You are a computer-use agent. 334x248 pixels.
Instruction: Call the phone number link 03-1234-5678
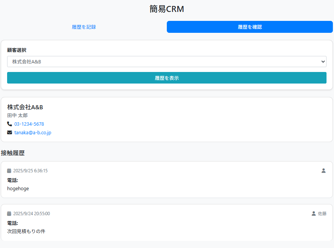[29, 124]
